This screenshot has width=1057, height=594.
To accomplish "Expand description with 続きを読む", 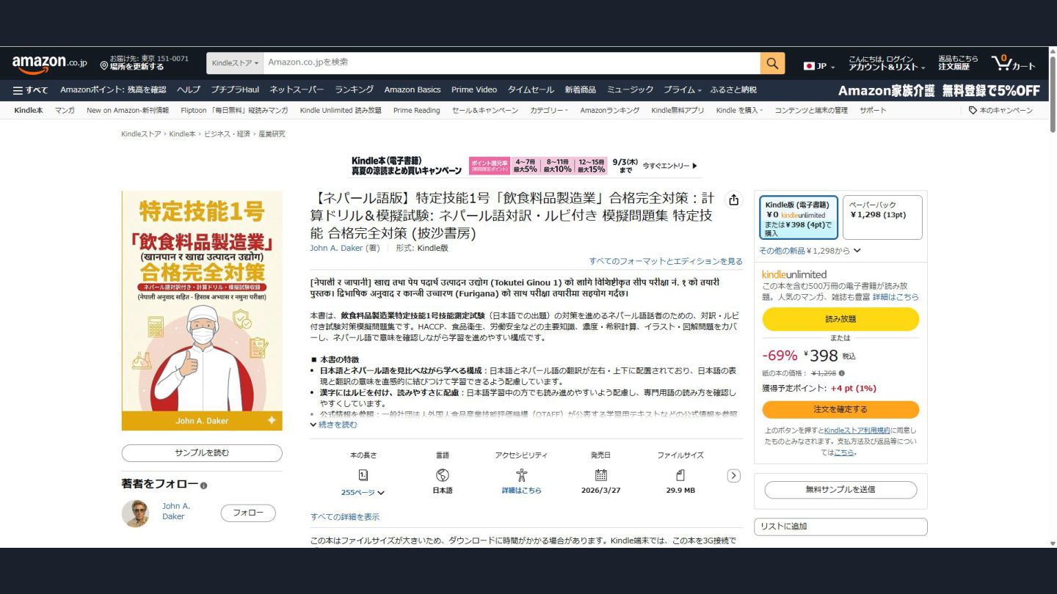I will [x=334, y=425].
